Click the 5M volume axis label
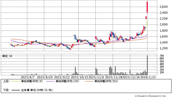Screen dimensions: 172x97 click(x=161, y=61)
